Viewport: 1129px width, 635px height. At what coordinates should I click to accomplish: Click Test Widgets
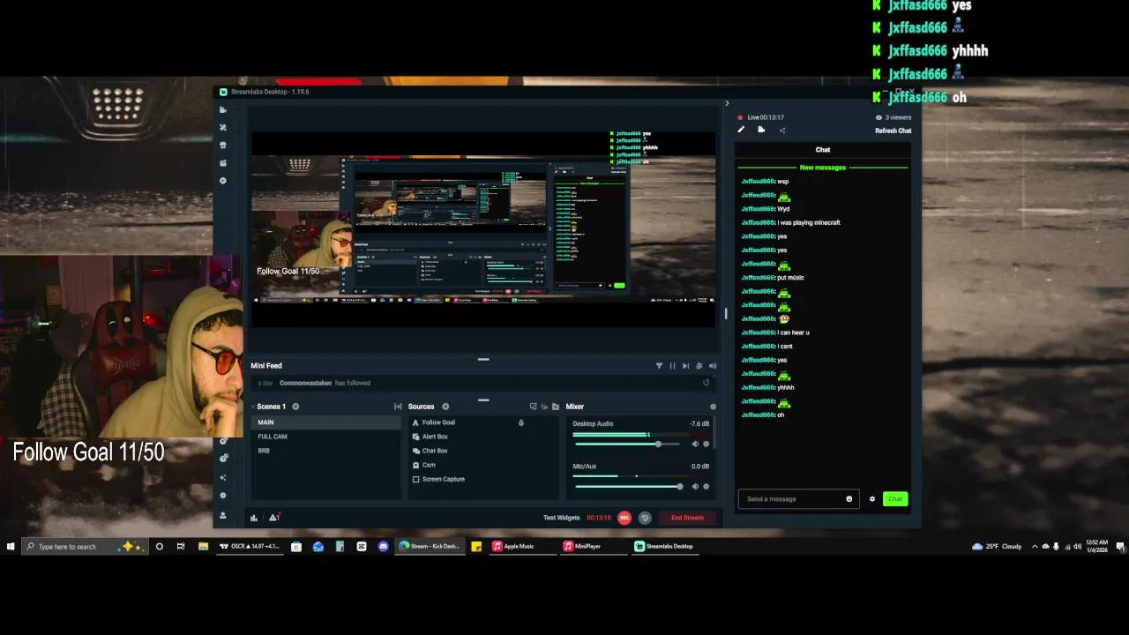562,518
